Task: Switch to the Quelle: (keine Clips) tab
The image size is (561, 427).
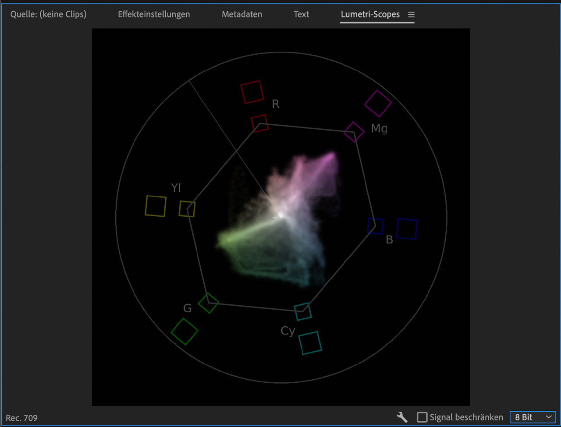Action: pos(48,14)
